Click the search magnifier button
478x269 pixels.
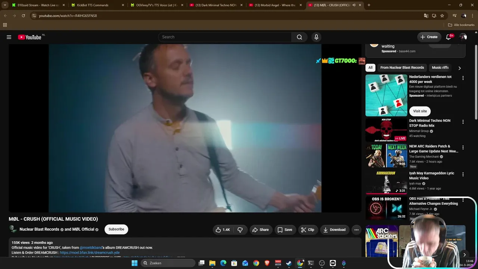tap(299, 37)
